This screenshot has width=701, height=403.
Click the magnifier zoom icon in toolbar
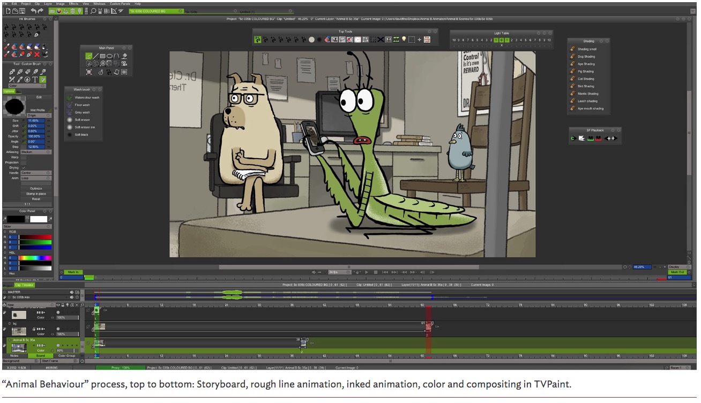coord(94,11)
